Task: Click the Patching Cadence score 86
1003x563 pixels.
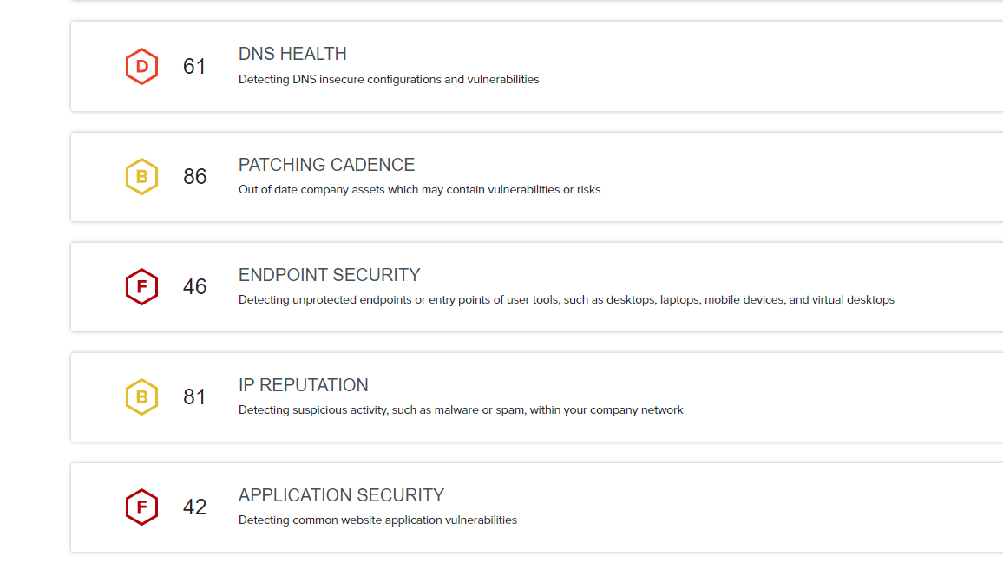Action: point(194,177)
